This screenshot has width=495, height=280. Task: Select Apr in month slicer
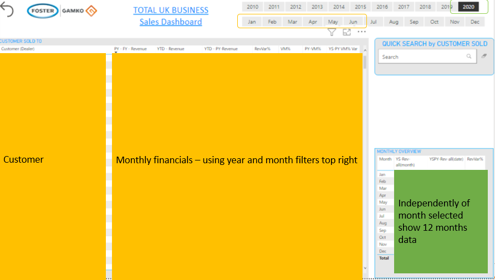click(x=313, y=22)
